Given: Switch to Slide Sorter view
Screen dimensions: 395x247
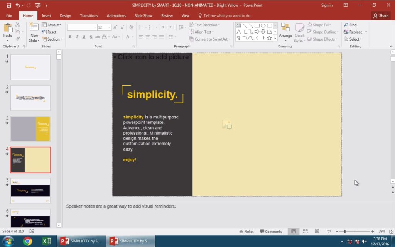Looking at the screenshot, I should tap(305, 232).
